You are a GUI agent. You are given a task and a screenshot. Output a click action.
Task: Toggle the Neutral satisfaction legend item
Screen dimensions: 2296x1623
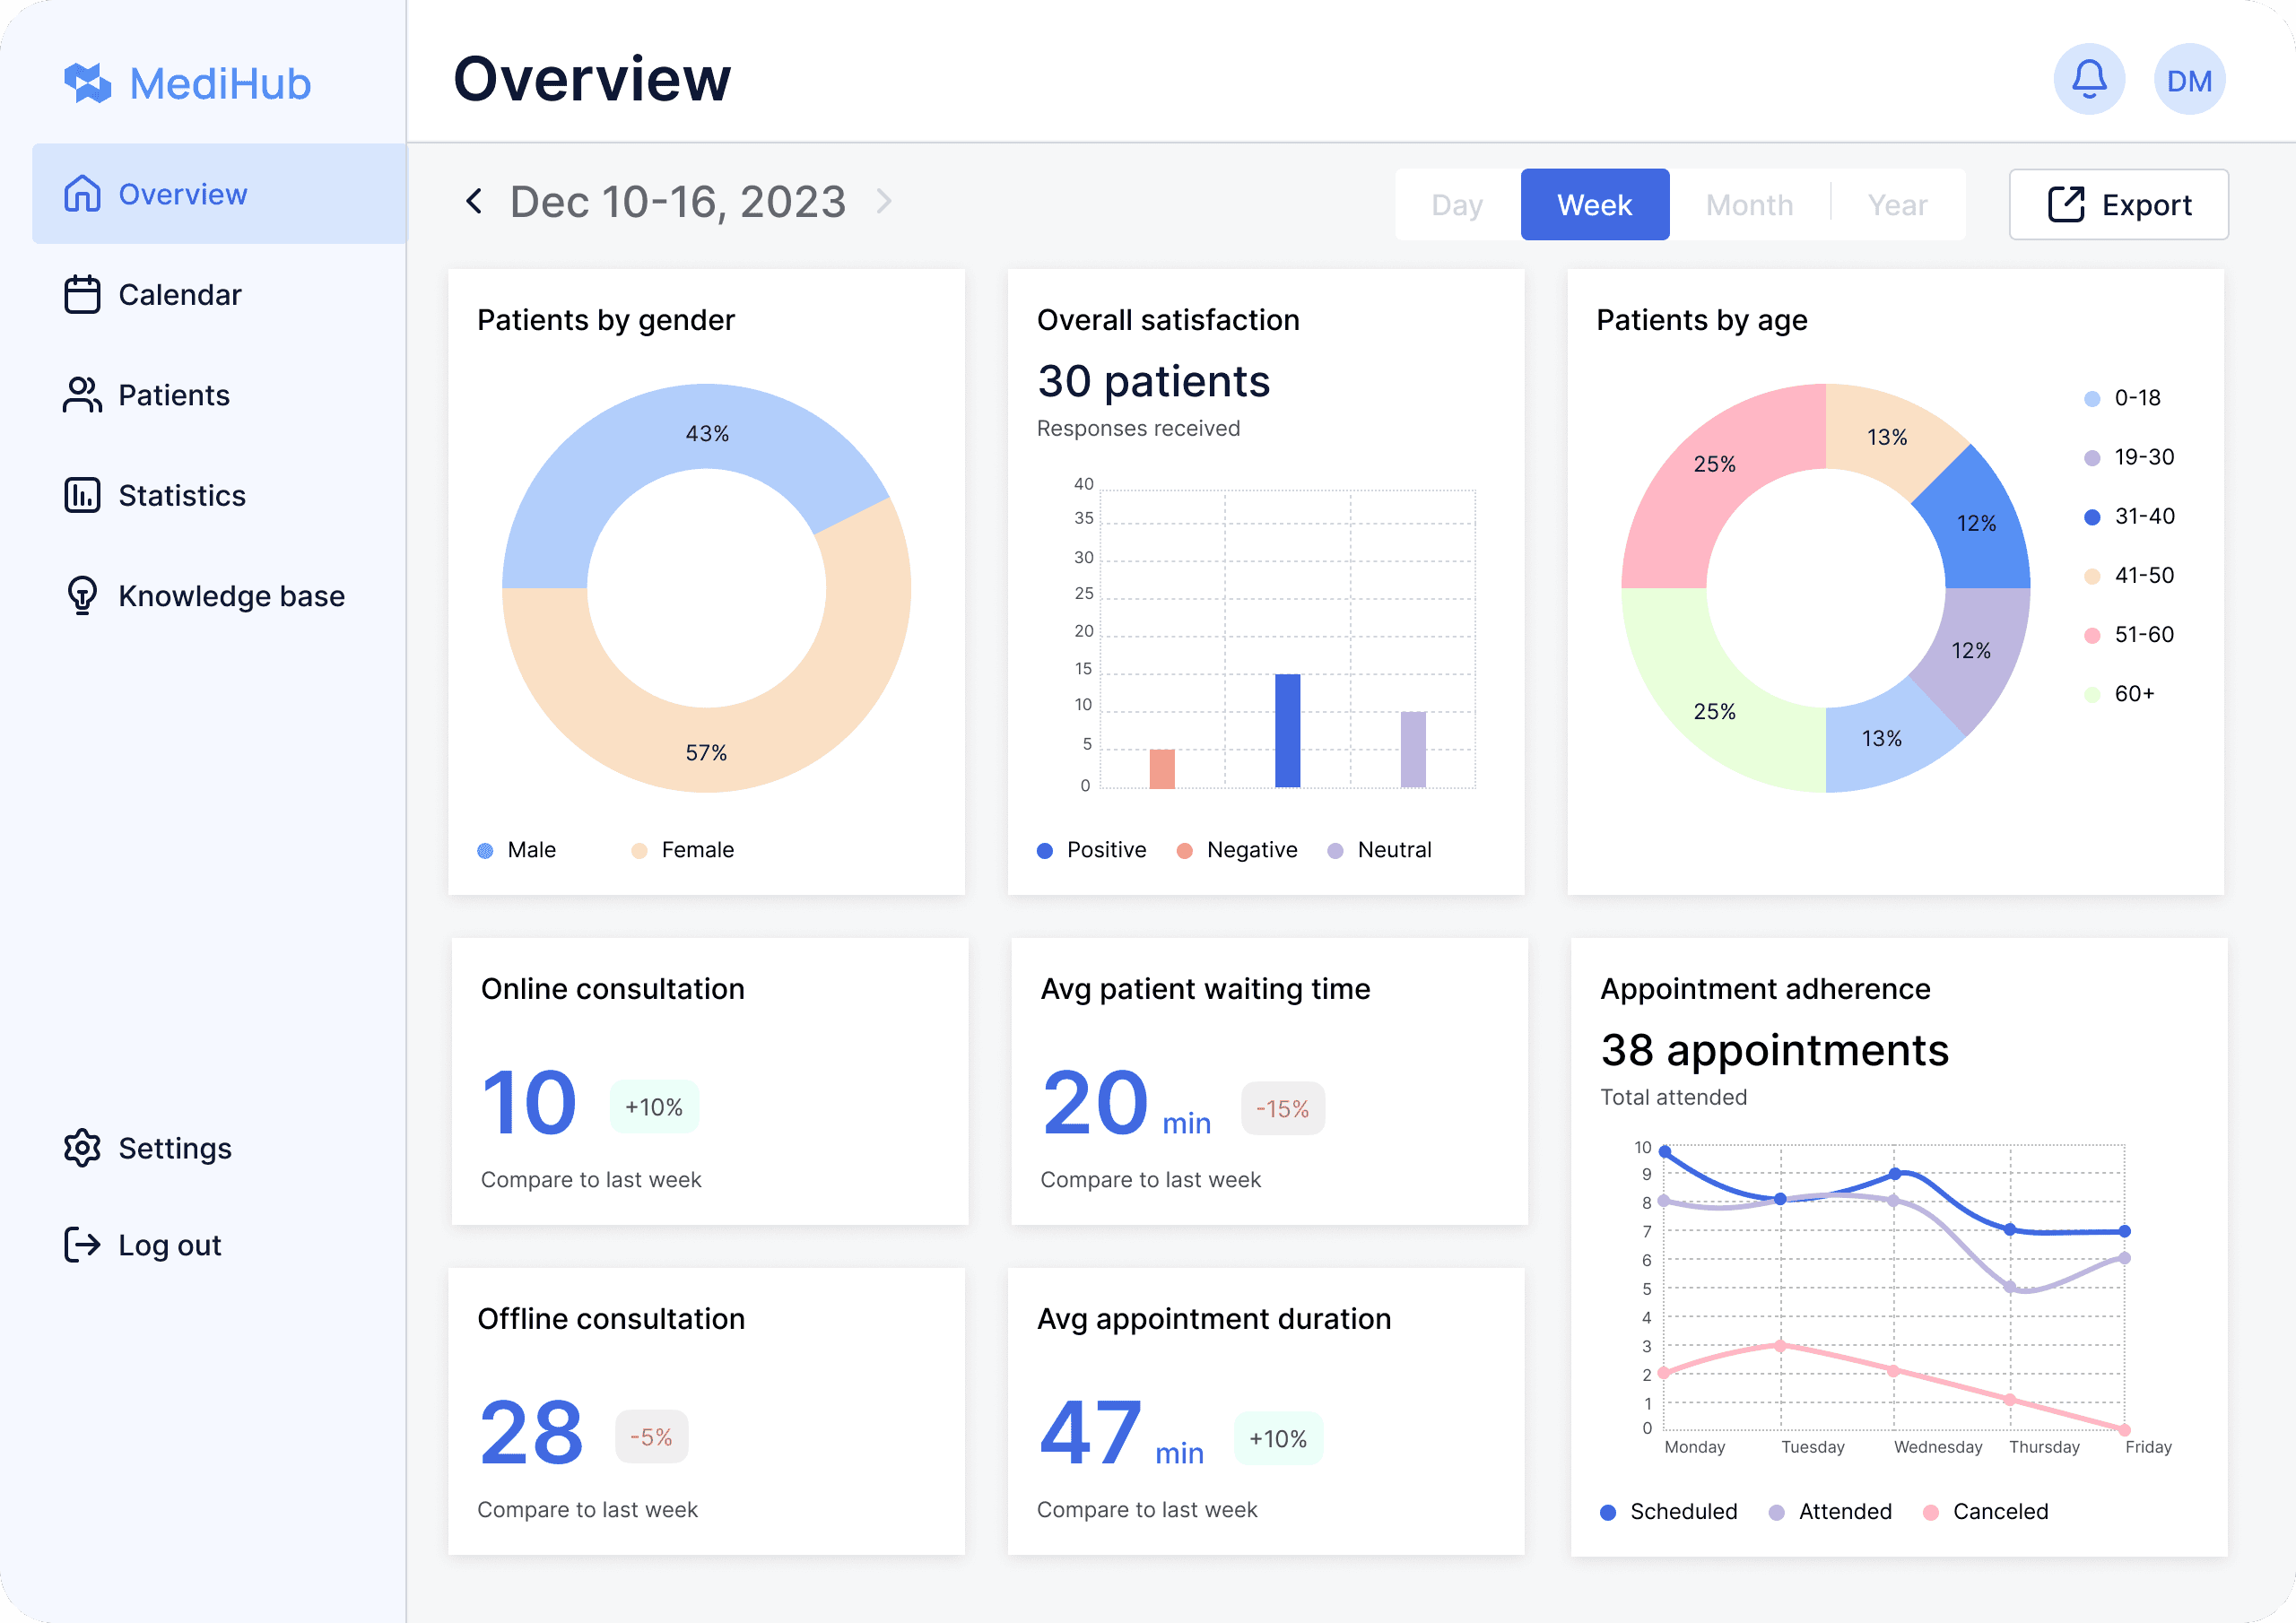[1380, 850]
